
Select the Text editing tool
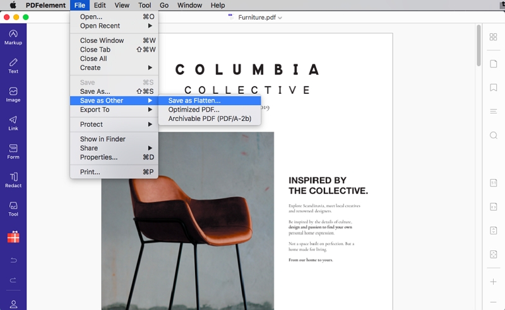click(13, 66)
